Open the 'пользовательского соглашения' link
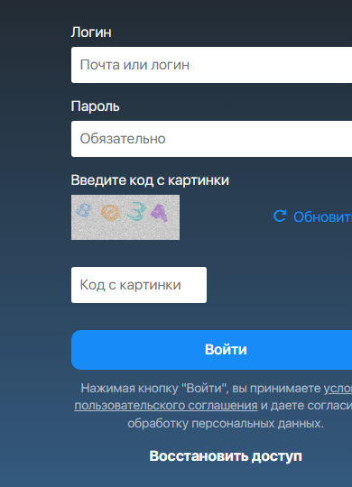352x487 pixels. pyautogui.click(x=166, y=405)
